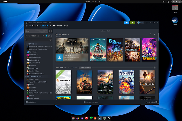Open the announcements megaphone button

tap(127, 23)
